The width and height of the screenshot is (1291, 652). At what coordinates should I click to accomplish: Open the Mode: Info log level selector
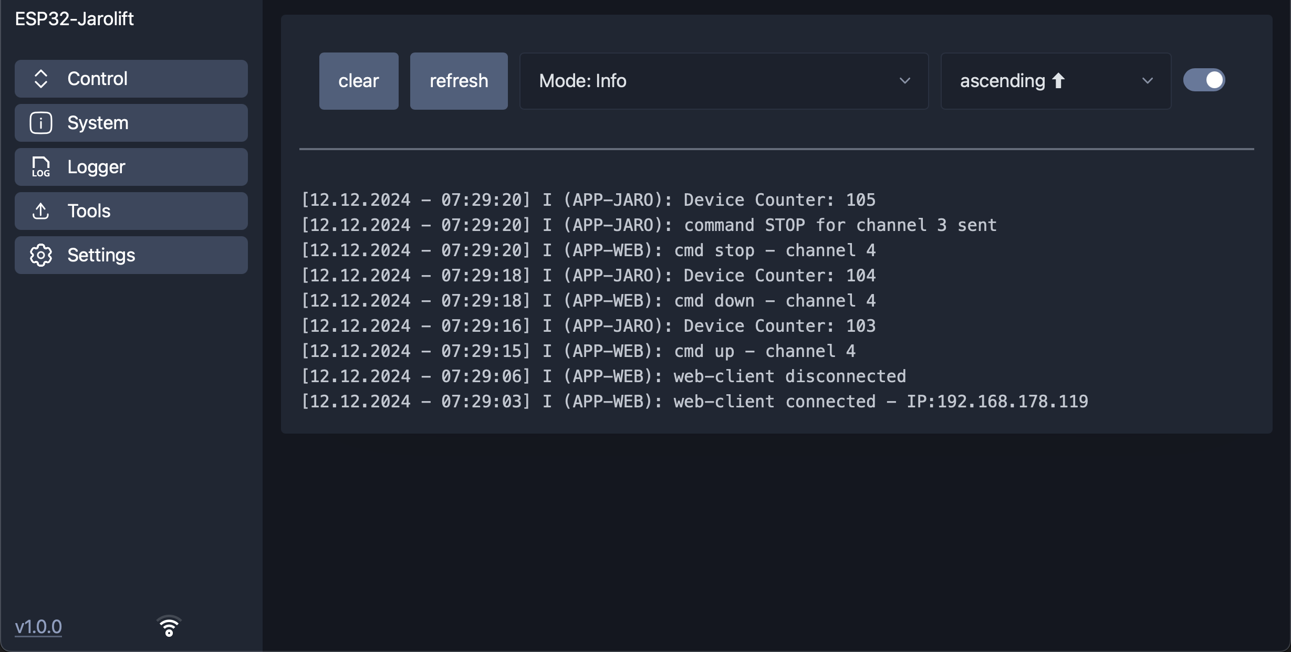pos(724,81)
